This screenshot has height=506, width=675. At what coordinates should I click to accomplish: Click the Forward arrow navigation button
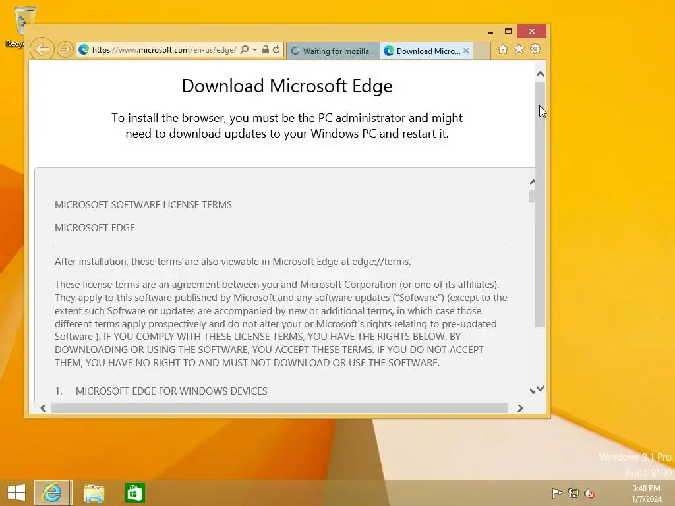point(65,49)
